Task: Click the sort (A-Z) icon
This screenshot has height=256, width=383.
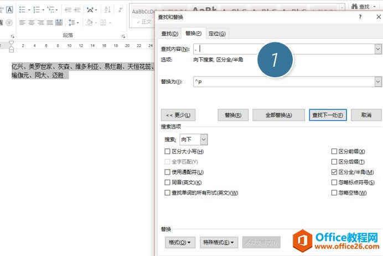Action: (x=107, y=10)
